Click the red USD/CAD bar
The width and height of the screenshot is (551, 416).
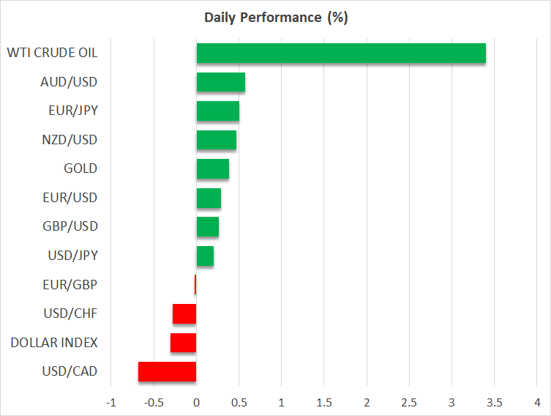pos(167,371)
